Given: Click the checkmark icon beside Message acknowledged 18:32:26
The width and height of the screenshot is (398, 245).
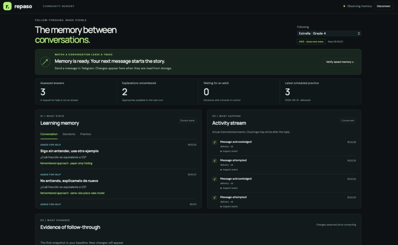Looking at the screenshot, I should coord(214,142).
